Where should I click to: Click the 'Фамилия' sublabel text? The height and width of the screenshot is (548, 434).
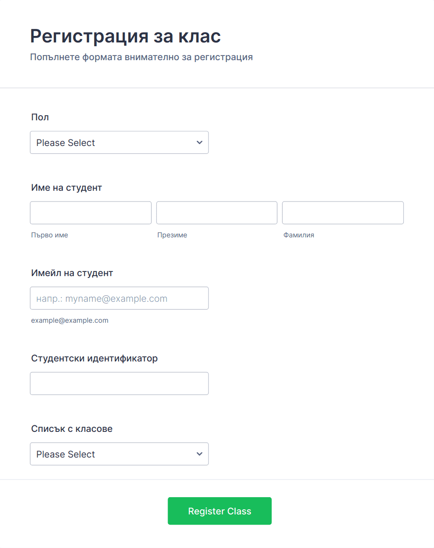tap(299, 235)
